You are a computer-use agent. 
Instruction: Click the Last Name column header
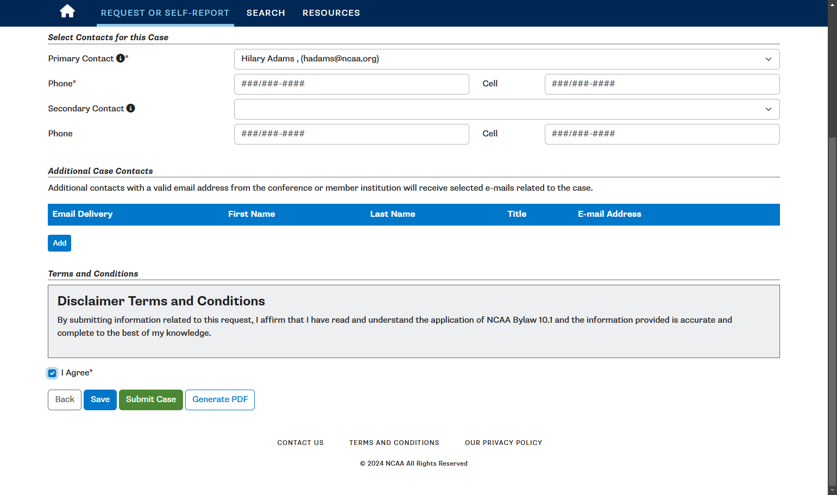[x=393, y=214]
